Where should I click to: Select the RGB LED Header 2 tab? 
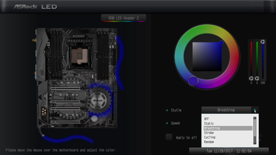pyautogui.click(x=124, y=18)
